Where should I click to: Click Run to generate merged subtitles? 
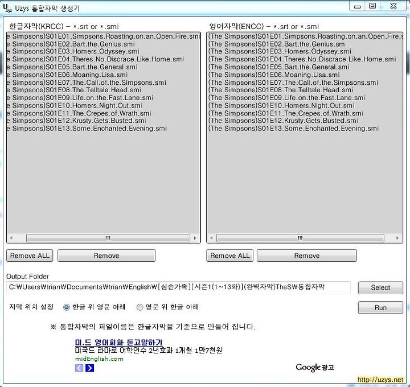pyautogui.click(x=380, y=307)
